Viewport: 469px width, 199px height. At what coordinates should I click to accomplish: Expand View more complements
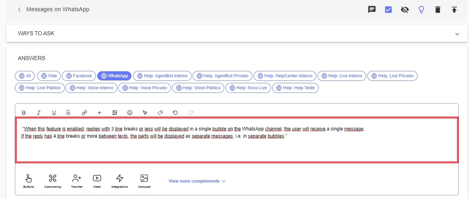click(197, 181)
